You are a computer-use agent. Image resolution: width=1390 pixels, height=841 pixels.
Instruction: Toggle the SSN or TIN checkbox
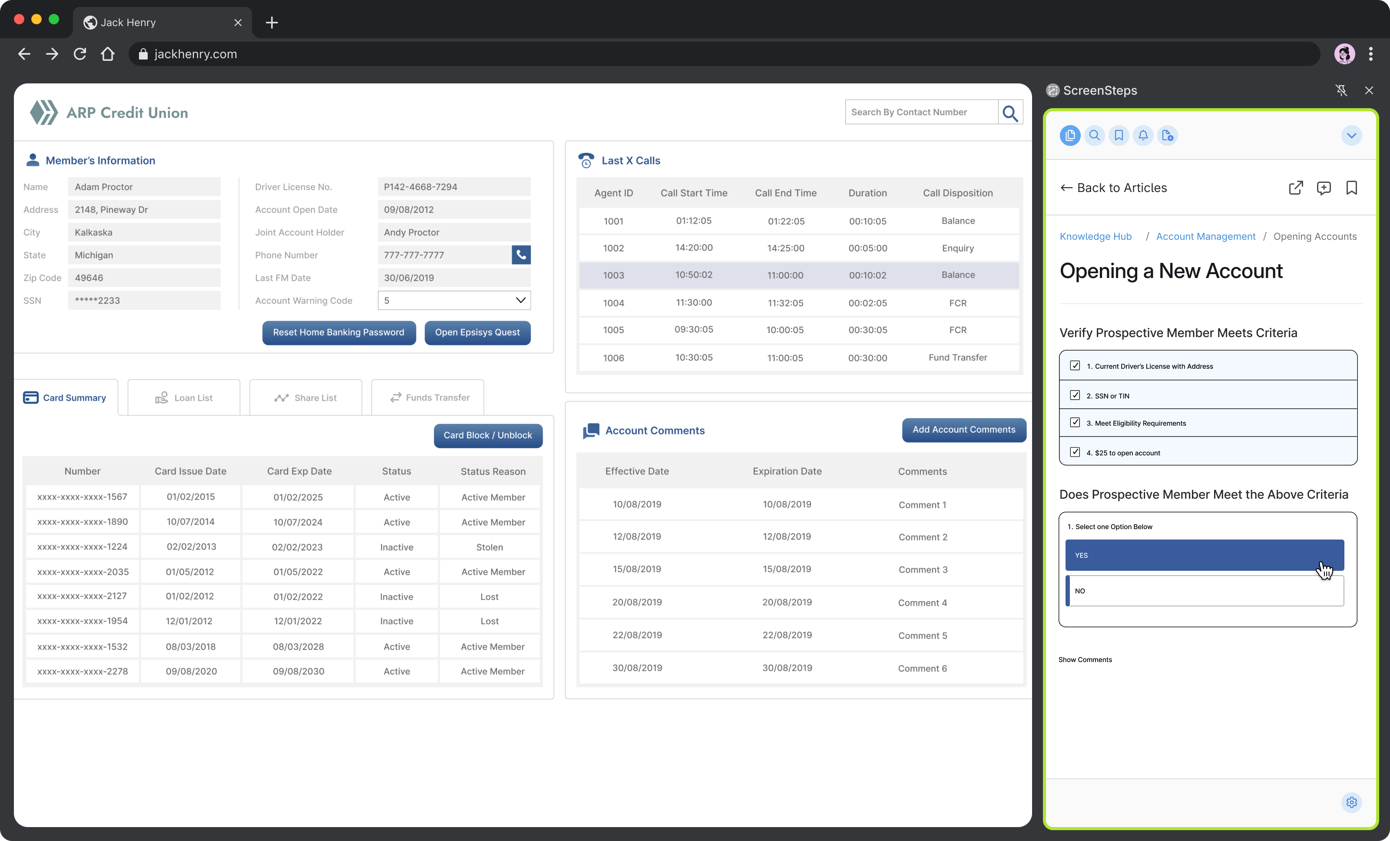click(x=1075, y=395)
